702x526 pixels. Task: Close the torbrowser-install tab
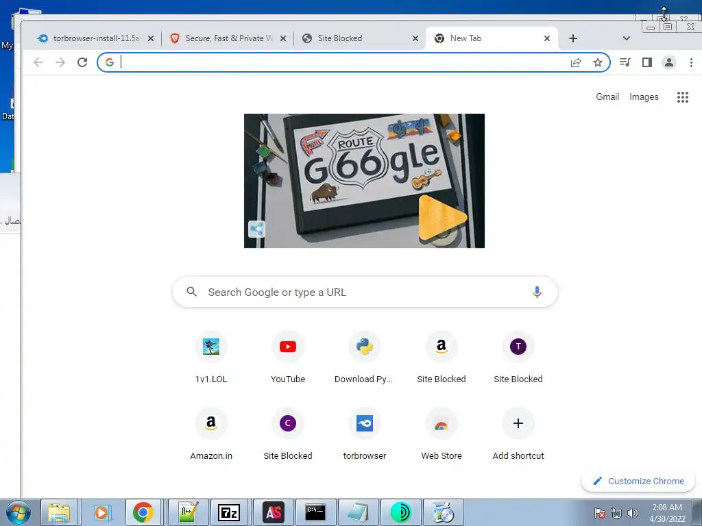click(x=151, y=38)
